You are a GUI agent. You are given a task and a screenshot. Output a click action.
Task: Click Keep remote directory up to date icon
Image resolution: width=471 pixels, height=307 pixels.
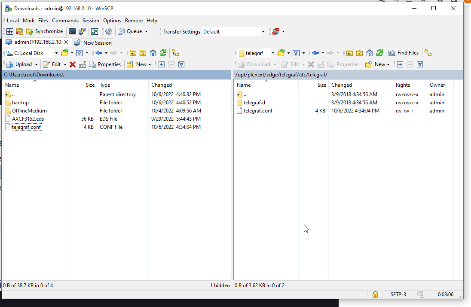pos(95,31)
